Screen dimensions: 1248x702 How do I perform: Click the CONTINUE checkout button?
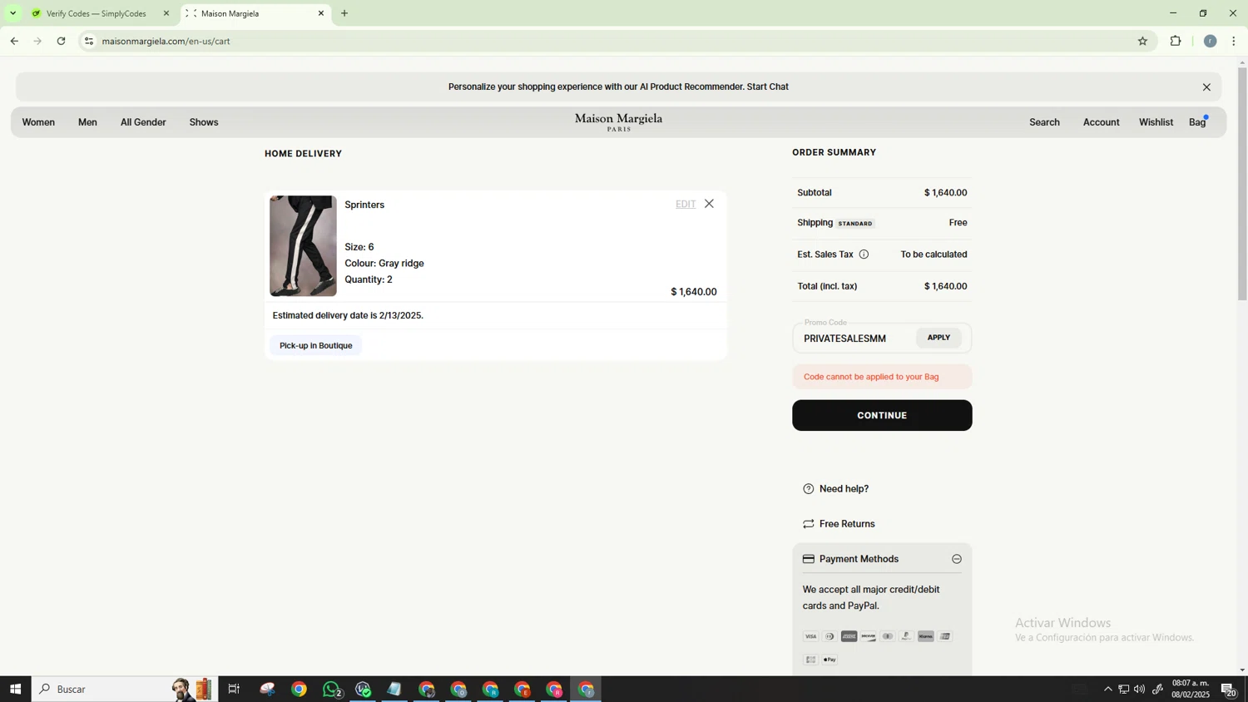[882, 415]
